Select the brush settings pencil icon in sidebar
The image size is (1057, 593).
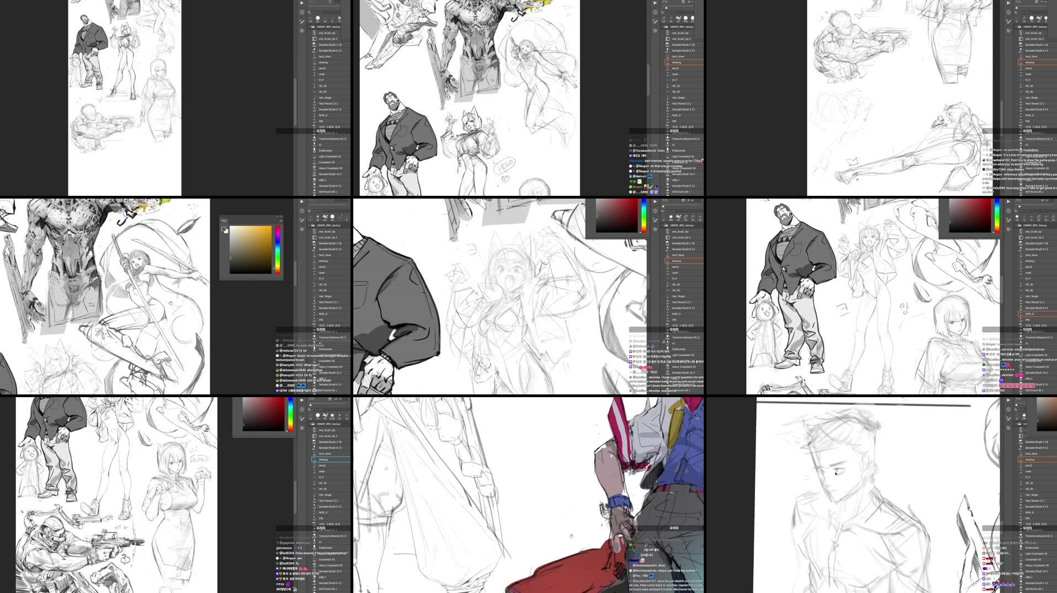655,21
